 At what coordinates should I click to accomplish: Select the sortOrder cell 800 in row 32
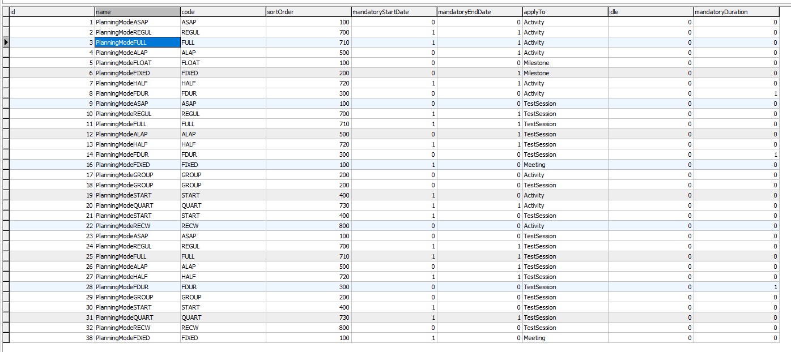coord(308,328)
